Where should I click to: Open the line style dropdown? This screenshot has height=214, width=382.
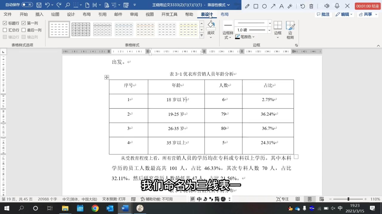270,23
